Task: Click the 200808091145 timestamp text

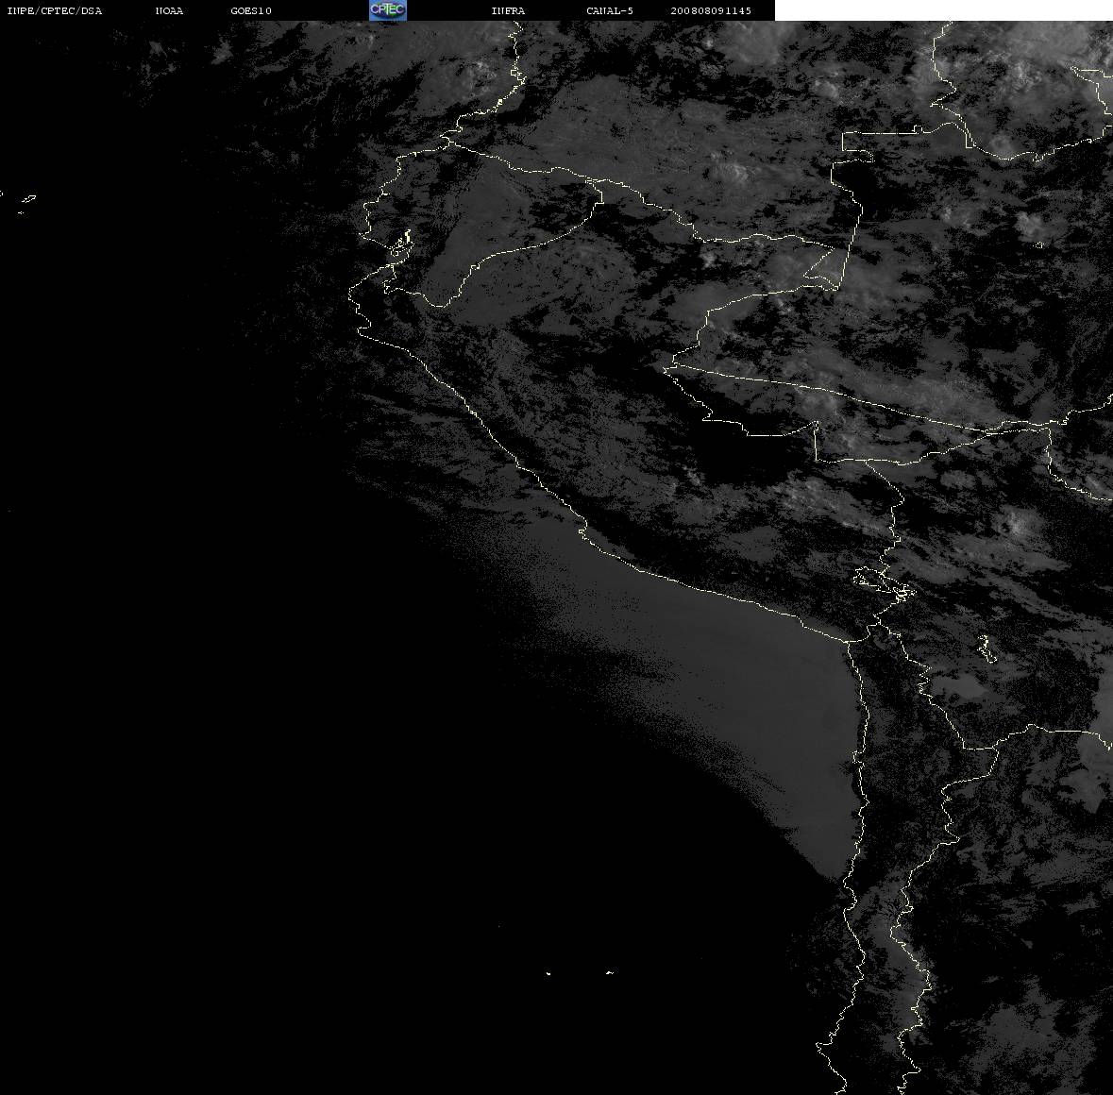Action: (711, 10)
